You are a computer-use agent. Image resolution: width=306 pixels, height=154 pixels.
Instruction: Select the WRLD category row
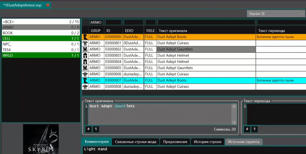41,55
